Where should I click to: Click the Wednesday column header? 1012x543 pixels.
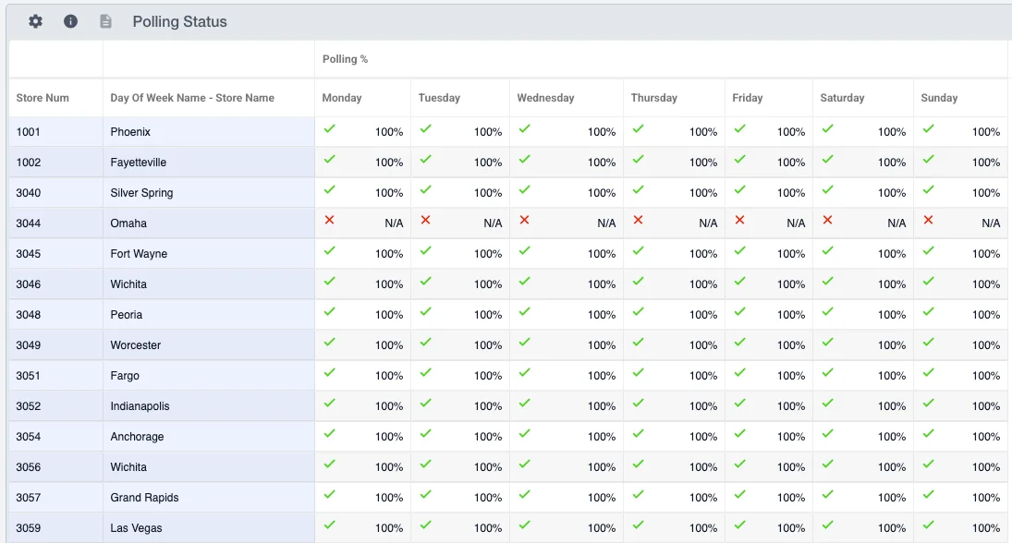point(545,97)
